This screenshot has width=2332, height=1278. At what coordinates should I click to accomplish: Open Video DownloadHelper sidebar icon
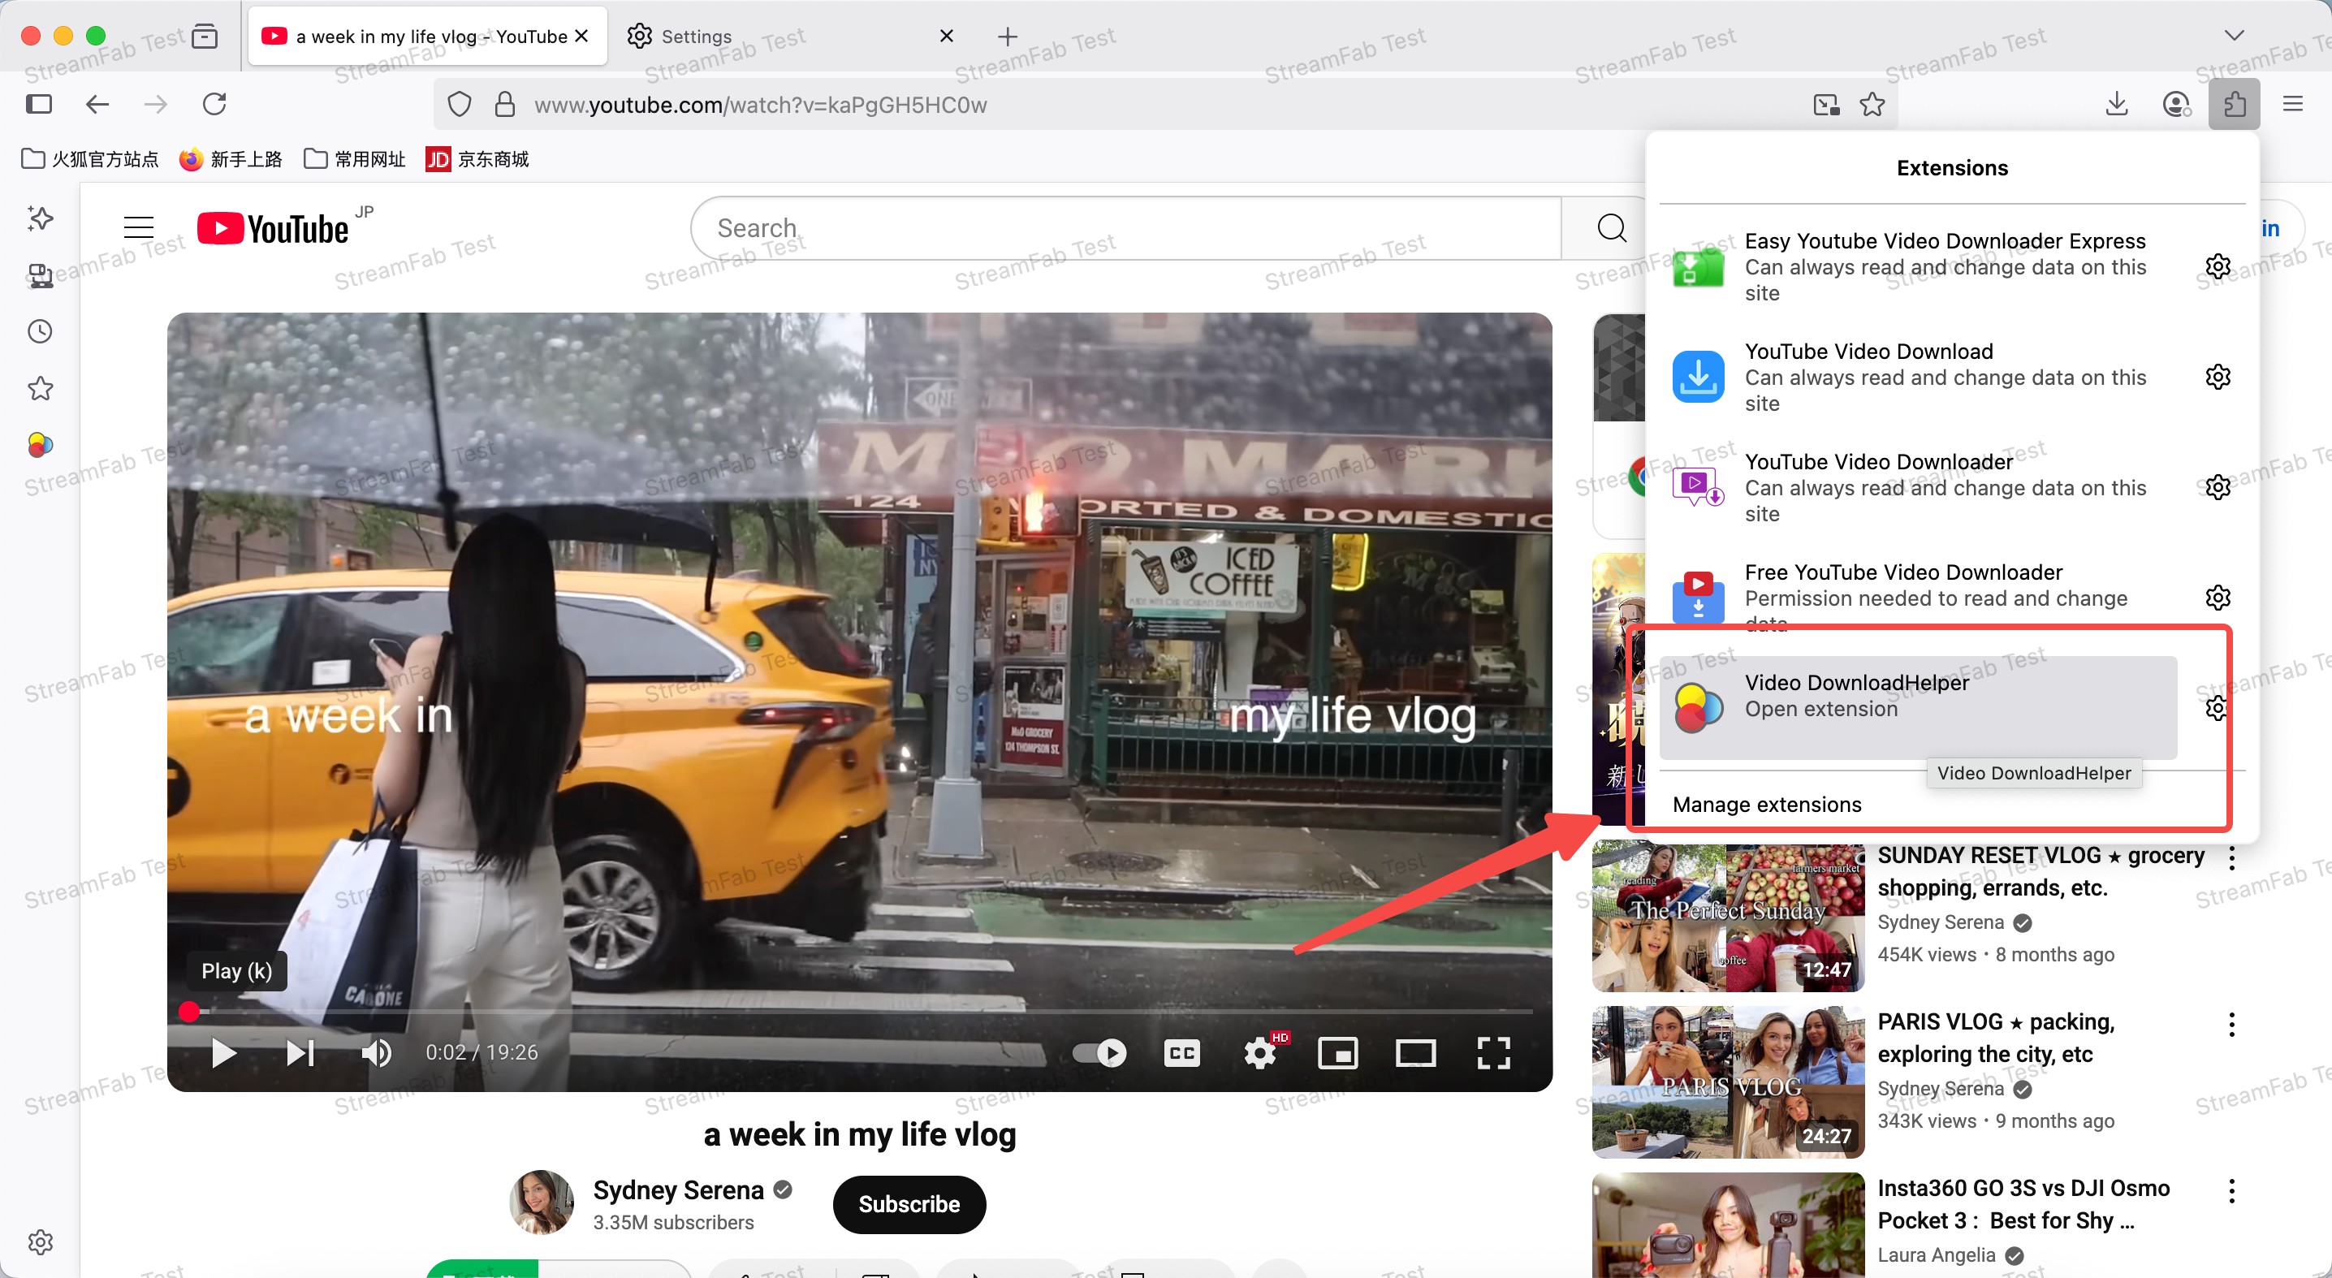pyautogui.click(x=40, y=444)
